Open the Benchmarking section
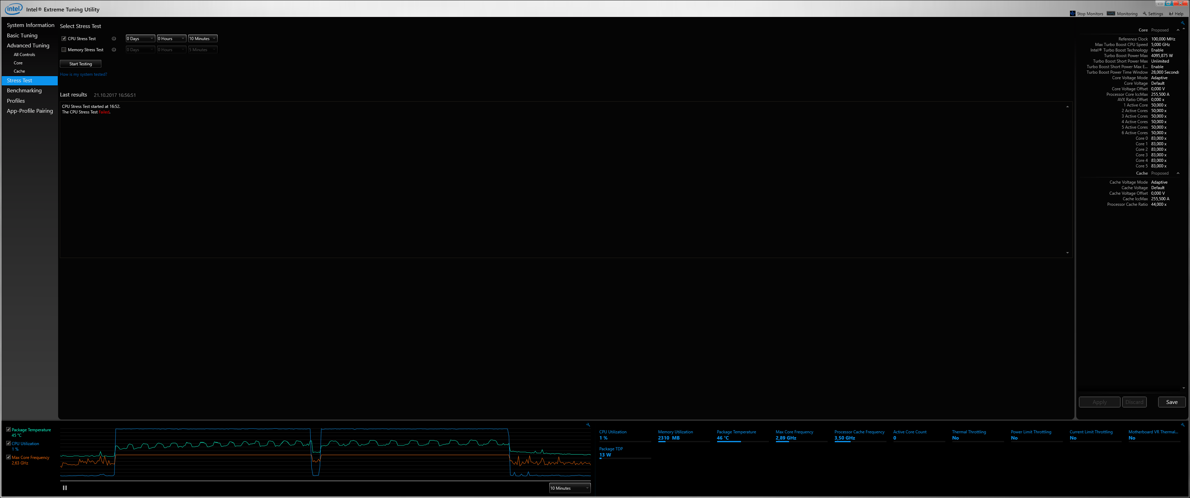Screen dimensions: 1190x498 [24, 91]
